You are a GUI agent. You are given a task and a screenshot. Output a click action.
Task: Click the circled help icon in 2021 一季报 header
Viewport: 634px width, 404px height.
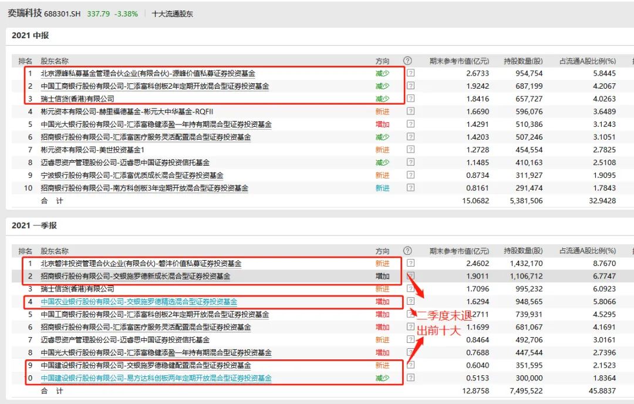[x=407, y=251]
